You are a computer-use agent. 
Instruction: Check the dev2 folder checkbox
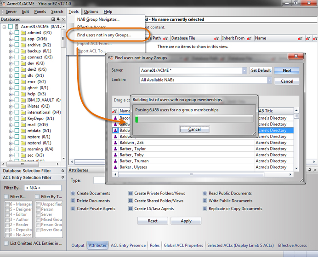(x=17, y=69)
